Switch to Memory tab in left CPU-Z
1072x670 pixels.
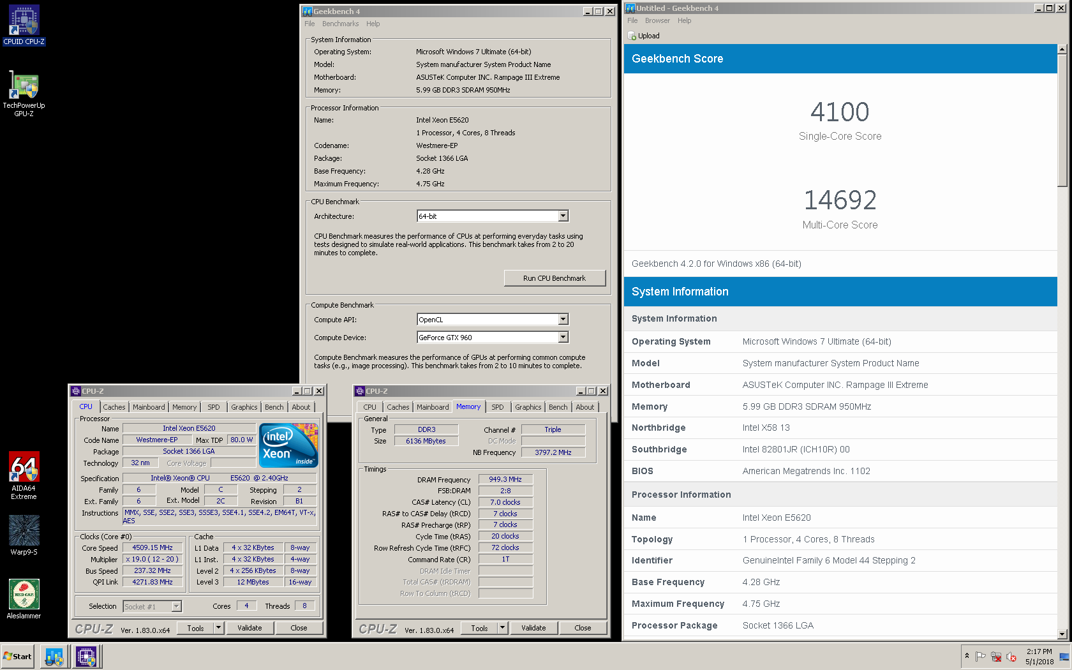pos(184,407)
